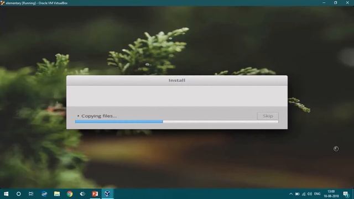Open File Explorer from the taskbar
354x199 pixels.
click(57, 194)
